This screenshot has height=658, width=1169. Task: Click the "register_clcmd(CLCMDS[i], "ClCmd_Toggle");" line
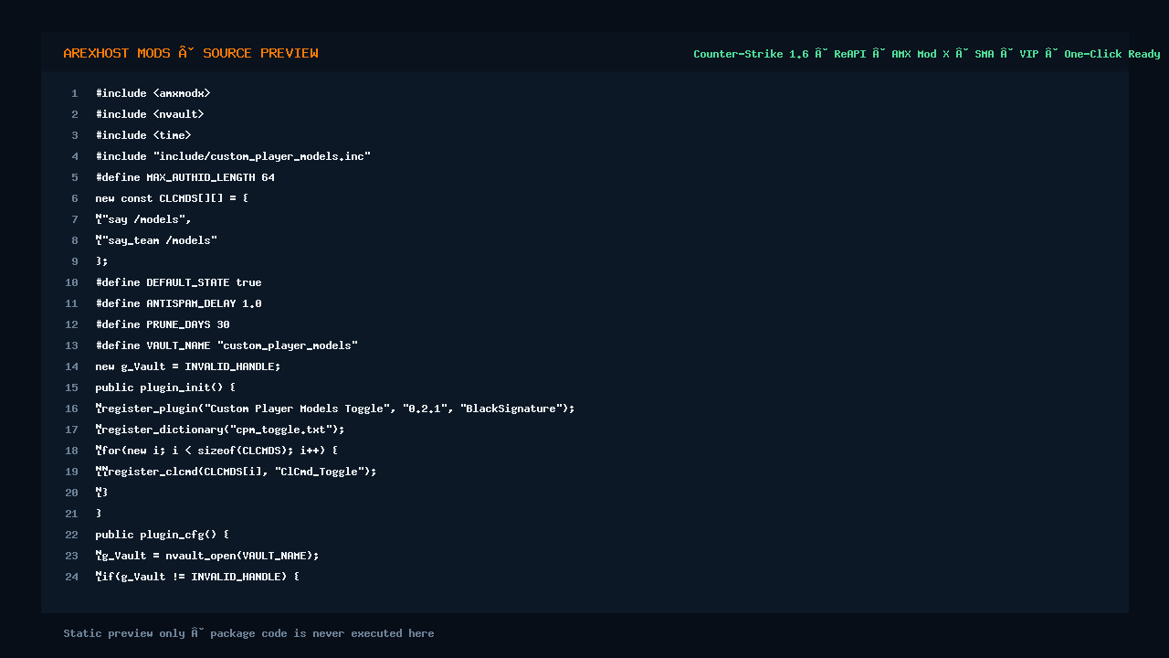click(x=236, y=472)
